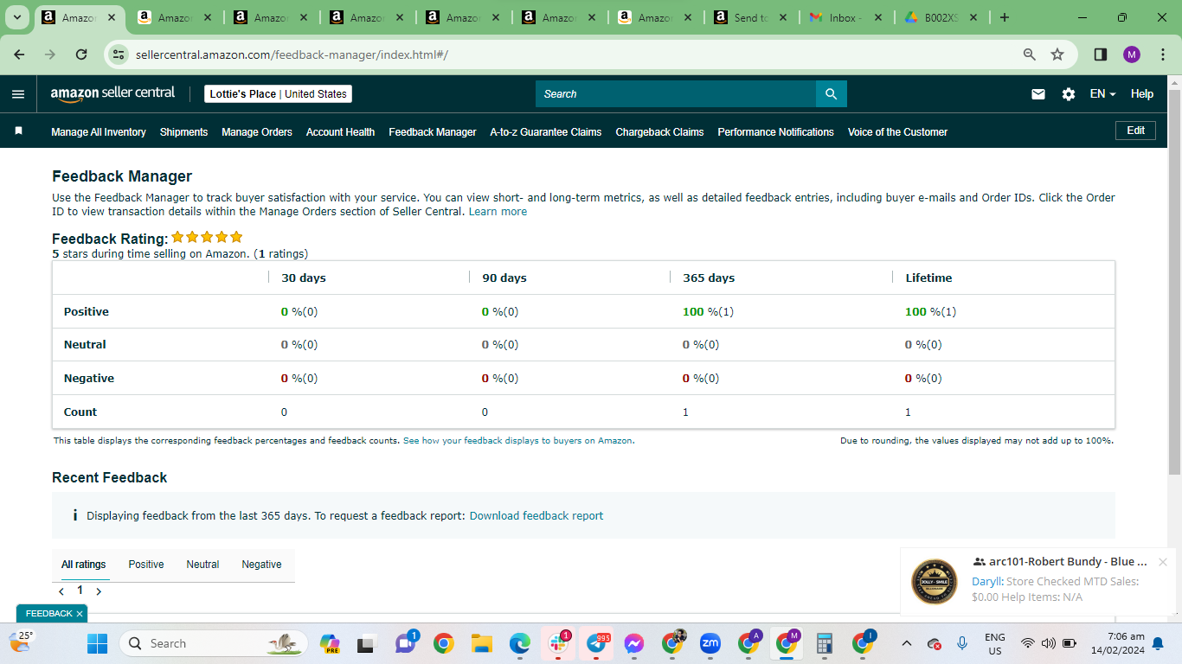This screenshot has width=1182, height=664.
Task: Open Performance Notifications page
Action: click(x=776, y=132)
